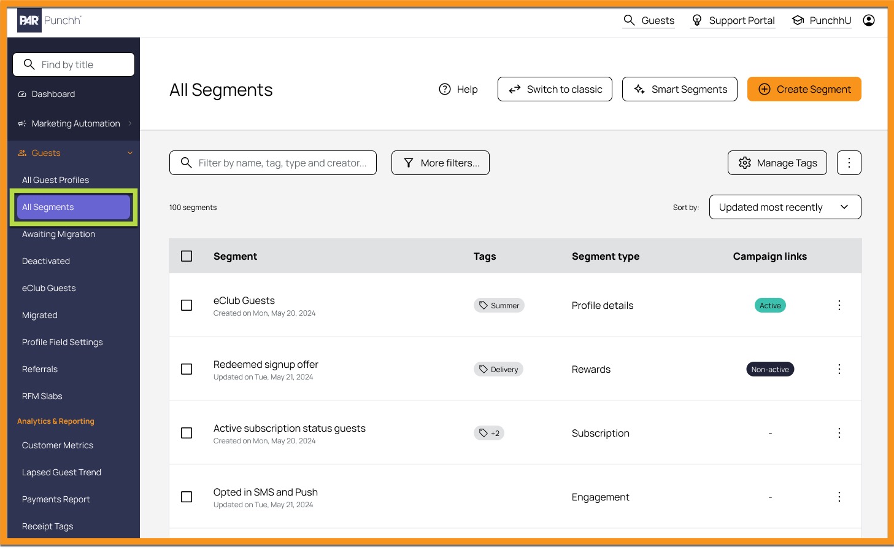Screen dimensions: 894x549
Task: Collapse the Guests sidebar section
Action: [75, 153]
